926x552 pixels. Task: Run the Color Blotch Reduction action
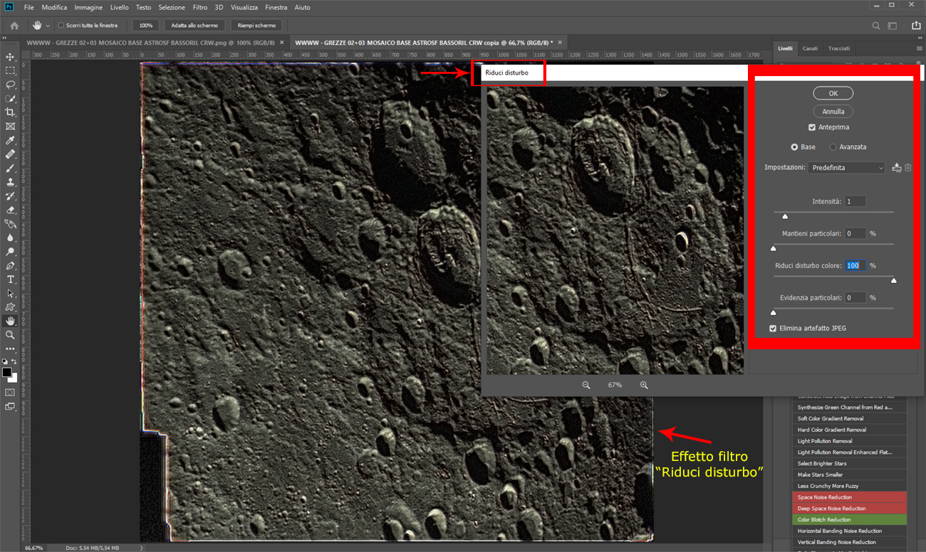849,520
